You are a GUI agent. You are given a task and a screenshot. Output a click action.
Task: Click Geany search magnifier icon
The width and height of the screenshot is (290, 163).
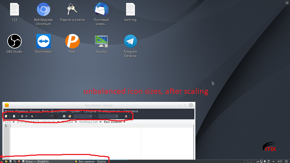(95, 116)
